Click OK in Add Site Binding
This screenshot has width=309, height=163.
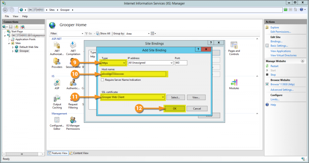coord(175,109)
